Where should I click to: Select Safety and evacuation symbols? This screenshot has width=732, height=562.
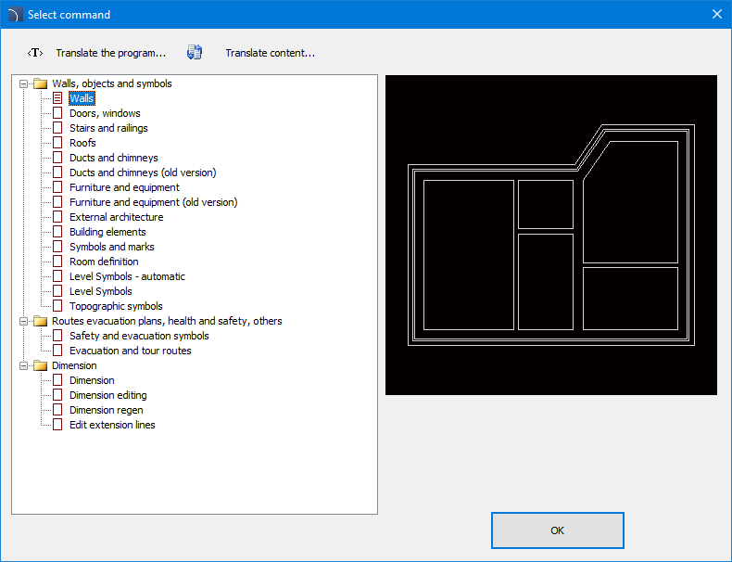tap(139, 336)
